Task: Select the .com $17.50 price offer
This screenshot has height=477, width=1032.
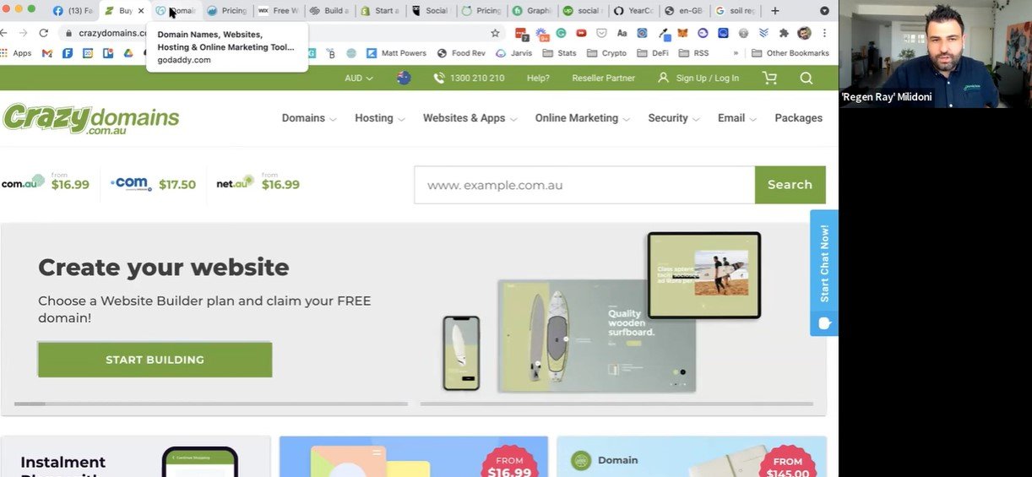Action: click(153, 183)
